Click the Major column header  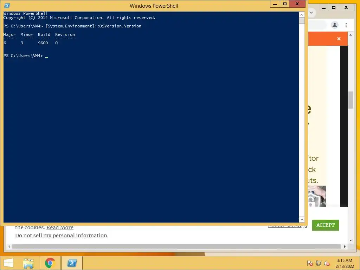(x=9, y=34)
